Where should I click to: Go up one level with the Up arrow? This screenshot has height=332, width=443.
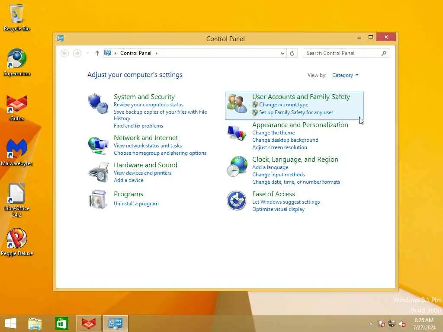pos(97,53)
